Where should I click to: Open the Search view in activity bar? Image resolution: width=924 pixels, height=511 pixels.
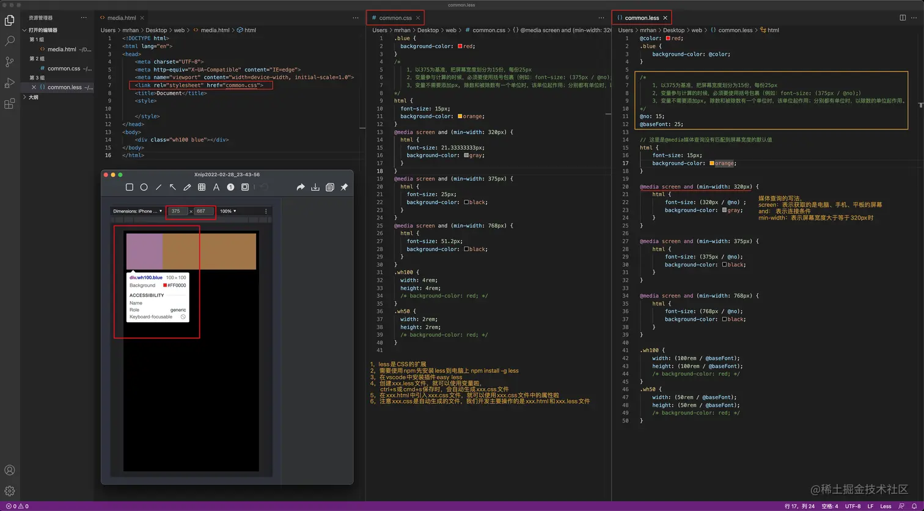pos(10,41)
